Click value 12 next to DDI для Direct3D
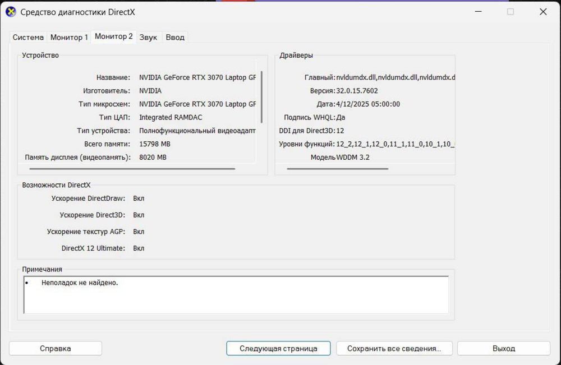561x365 pixels. pos(340,131)
